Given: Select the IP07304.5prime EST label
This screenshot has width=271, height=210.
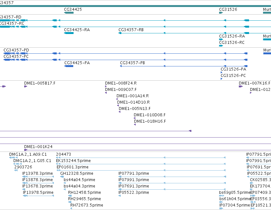Looking at the screenshot, I should (x=235, y=205).
